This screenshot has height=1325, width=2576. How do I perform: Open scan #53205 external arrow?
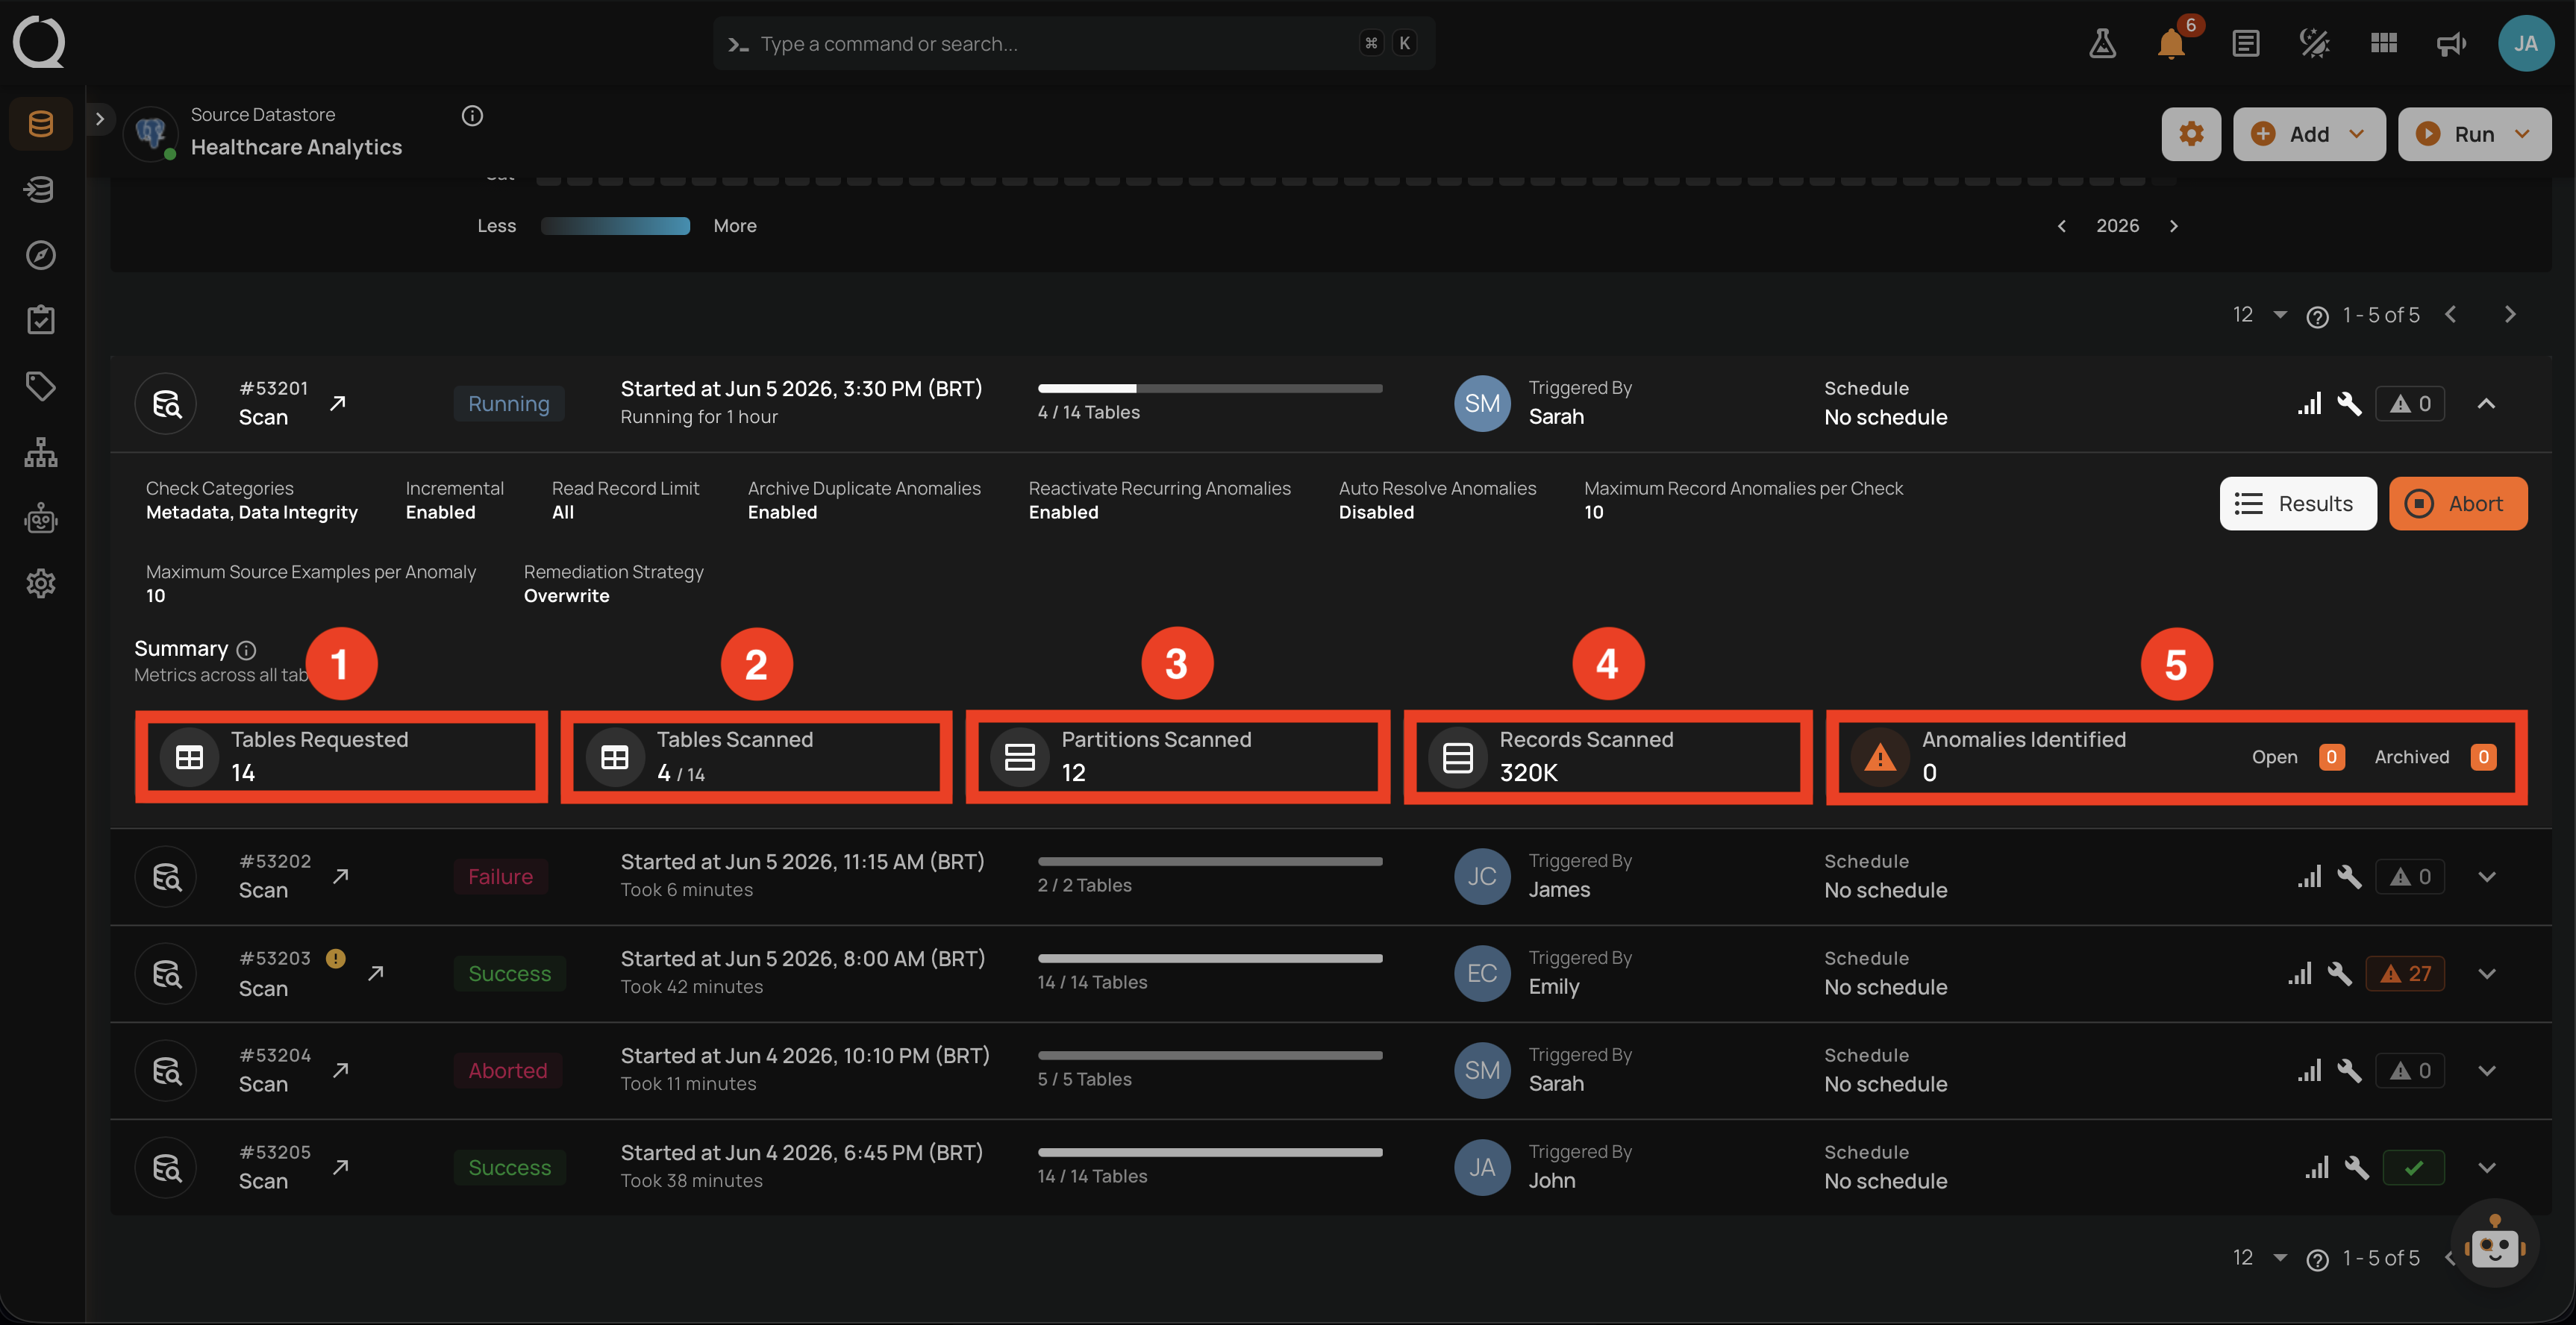tap(341, 1167)
